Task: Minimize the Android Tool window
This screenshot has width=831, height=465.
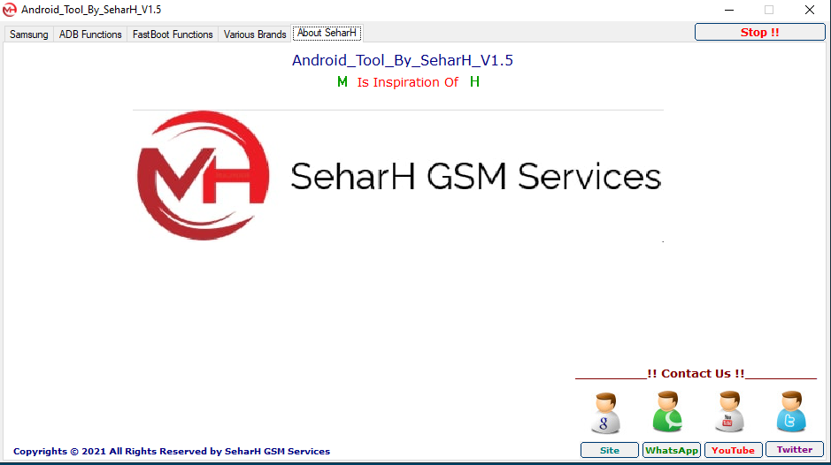Action: tap(729, 10)
